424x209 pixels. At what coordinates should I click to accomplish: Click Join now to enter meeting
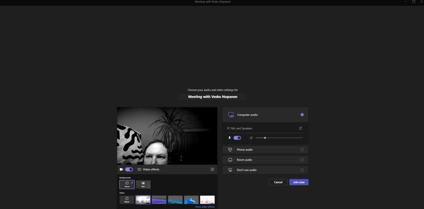coord(299,182)
